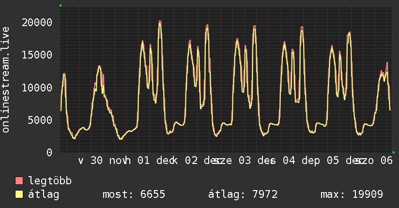The image size is (399, 208).
Task: Select the h 01 dec date marker
Action: (145, 161)
